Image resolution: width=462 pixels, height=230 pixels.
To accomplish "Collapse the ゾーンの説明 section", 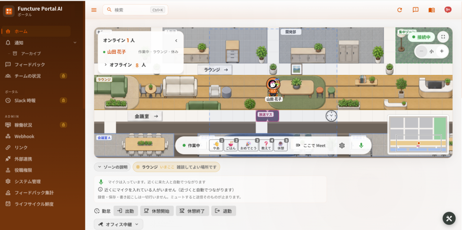I will tap(112, 167).
